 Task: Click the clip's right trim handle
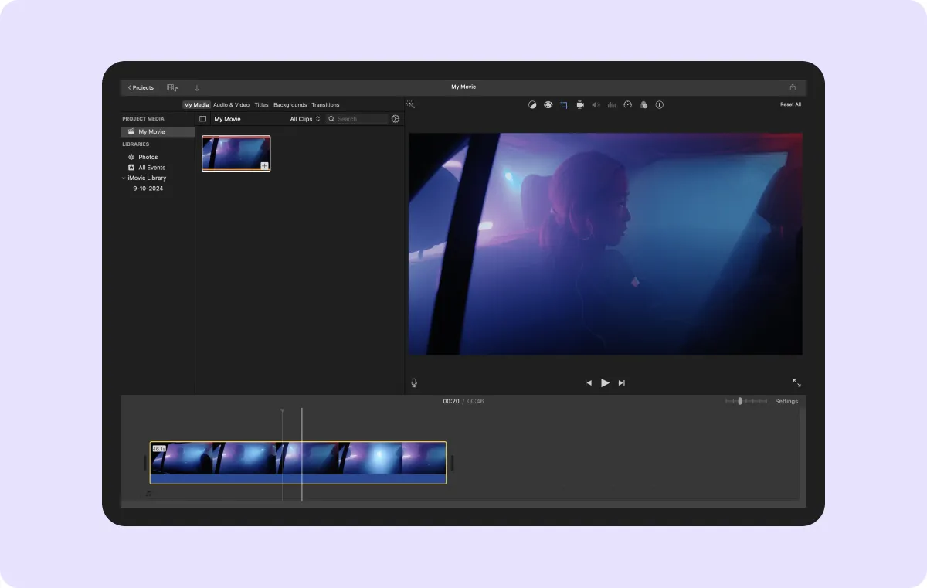[452, 463]
